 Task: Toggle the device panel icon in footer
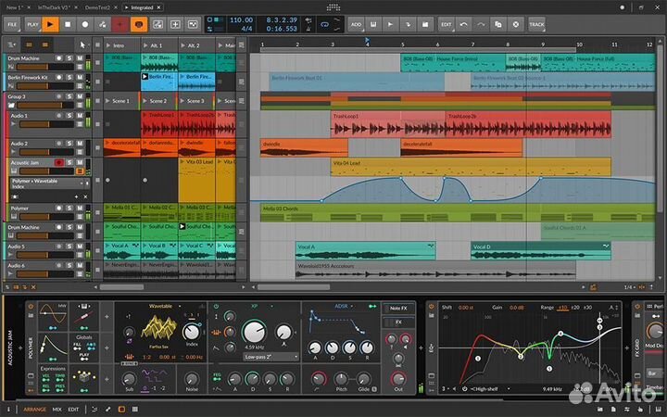tap(121, 409)
